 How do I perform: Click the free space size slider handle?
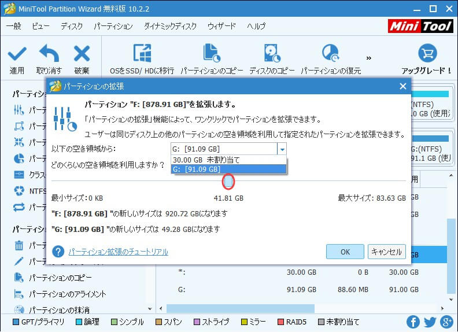(228, 181)
